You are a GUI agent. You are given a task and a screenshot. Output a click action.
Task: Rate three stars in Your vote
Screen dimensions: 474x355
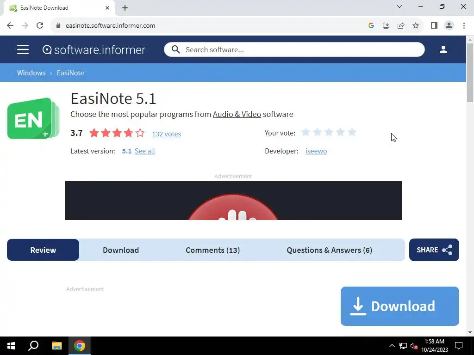click(x=329, y=132)
